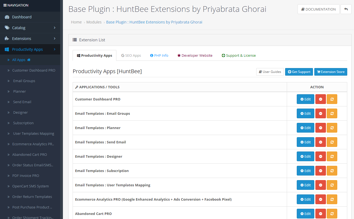Edit Email Templates : Email Groups
Screen dimensions: 354x219
point(305,113)
